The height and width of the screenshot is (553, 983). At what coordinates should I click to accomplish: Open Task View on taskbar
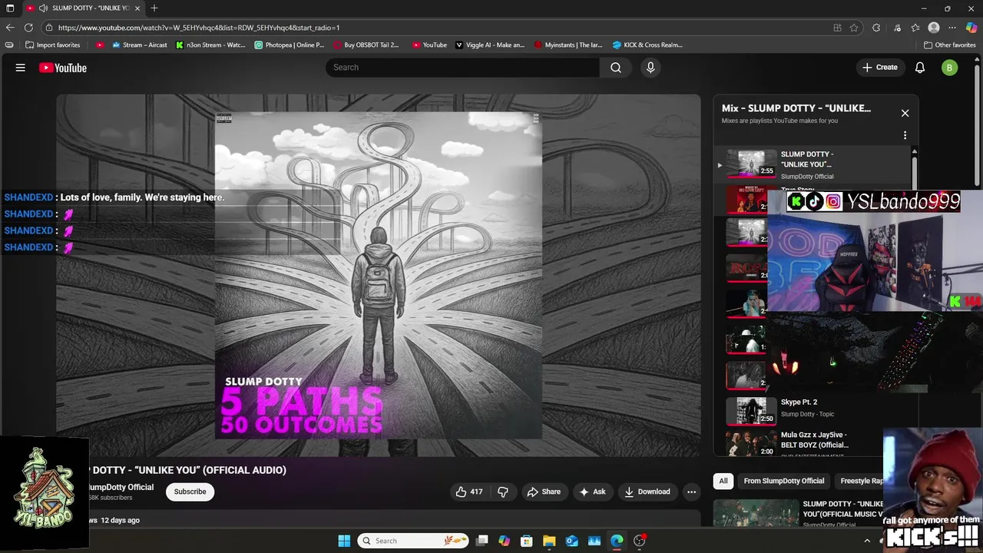[482, 541]
